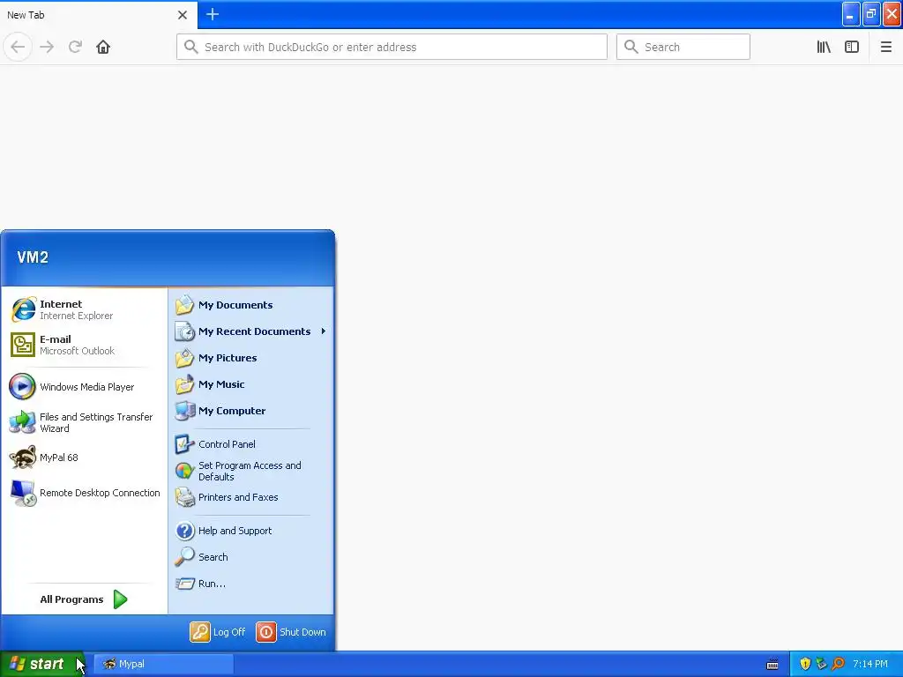Click the 7:14 PM clock
The width and height of the screenshot is (903, 677).
(870, 664)
